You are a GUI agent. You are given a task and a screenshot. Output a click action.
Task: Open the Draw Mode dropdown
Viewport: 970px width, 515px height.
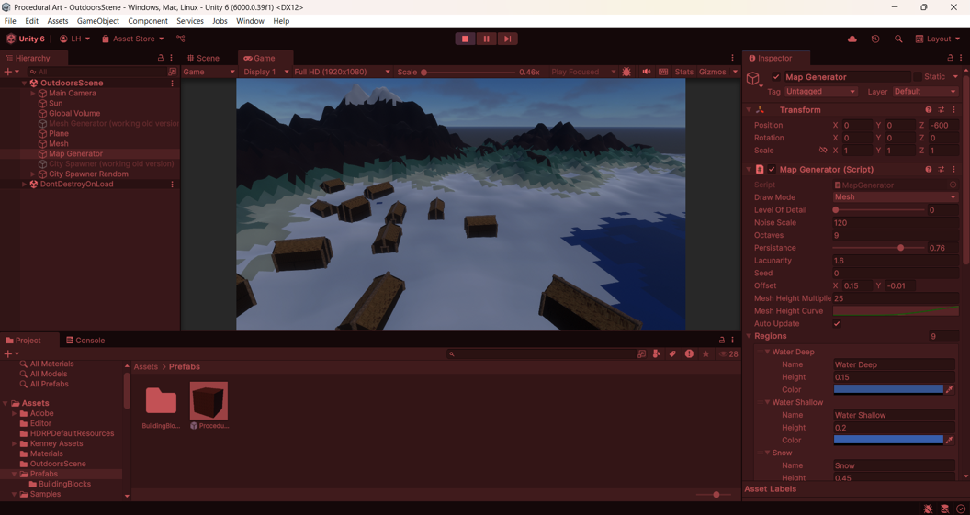pyautogui.click(x=895, y=197)
